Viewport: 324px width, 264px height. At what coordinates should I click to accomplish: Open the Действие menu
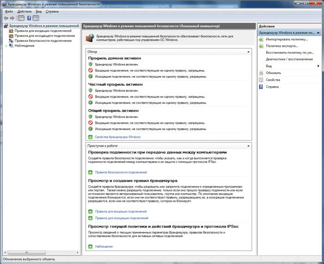point(24,11)
